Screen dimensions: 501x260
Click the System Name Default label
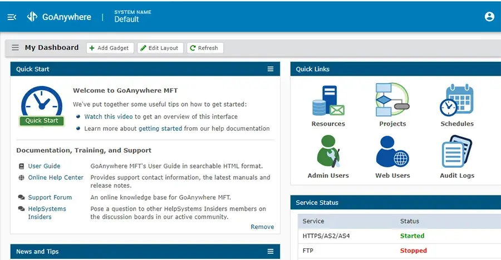(132, 16)
